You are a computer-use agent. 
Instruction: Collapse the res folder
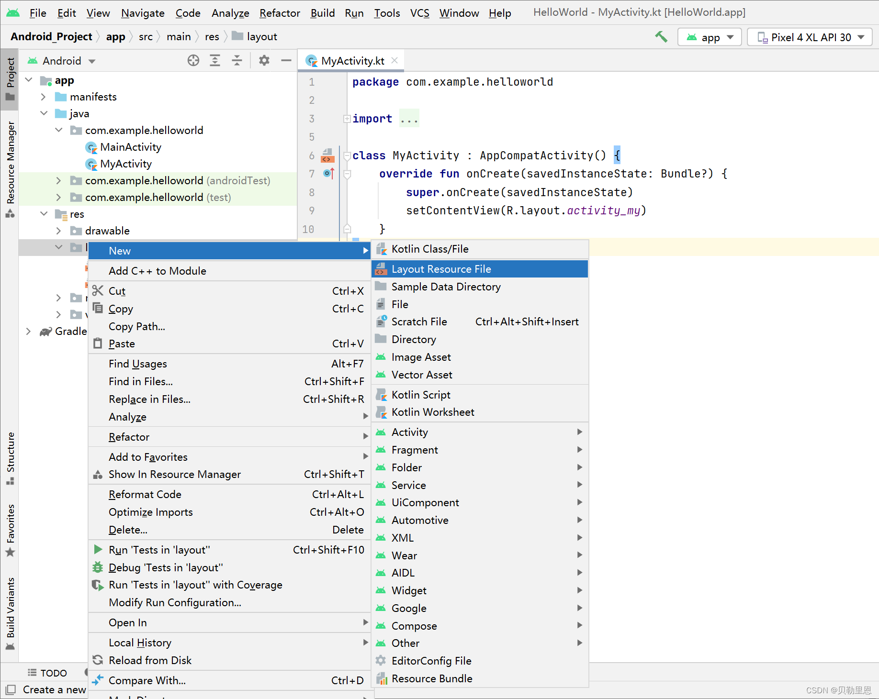(44, 214)
